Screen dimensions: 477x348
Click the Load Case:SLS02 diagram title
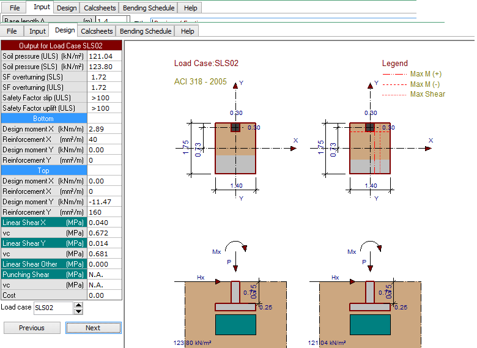[x=206, y=63]
